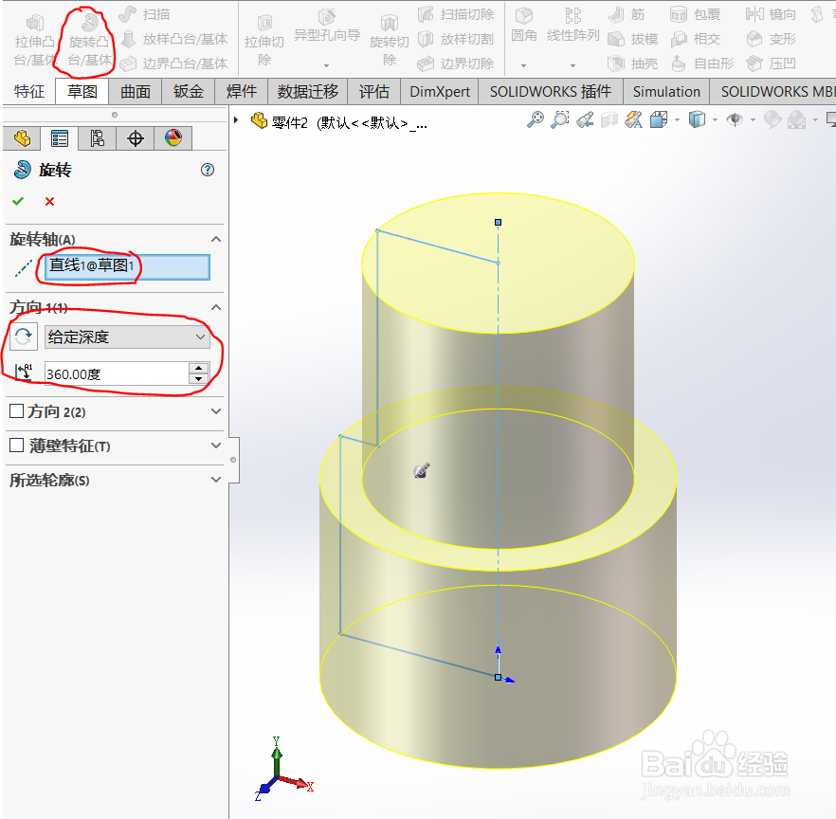The height and width of the screenshot is (819, 836).
Task: Open the ConfigurationManager panel tab
Action: coord(97,138)
